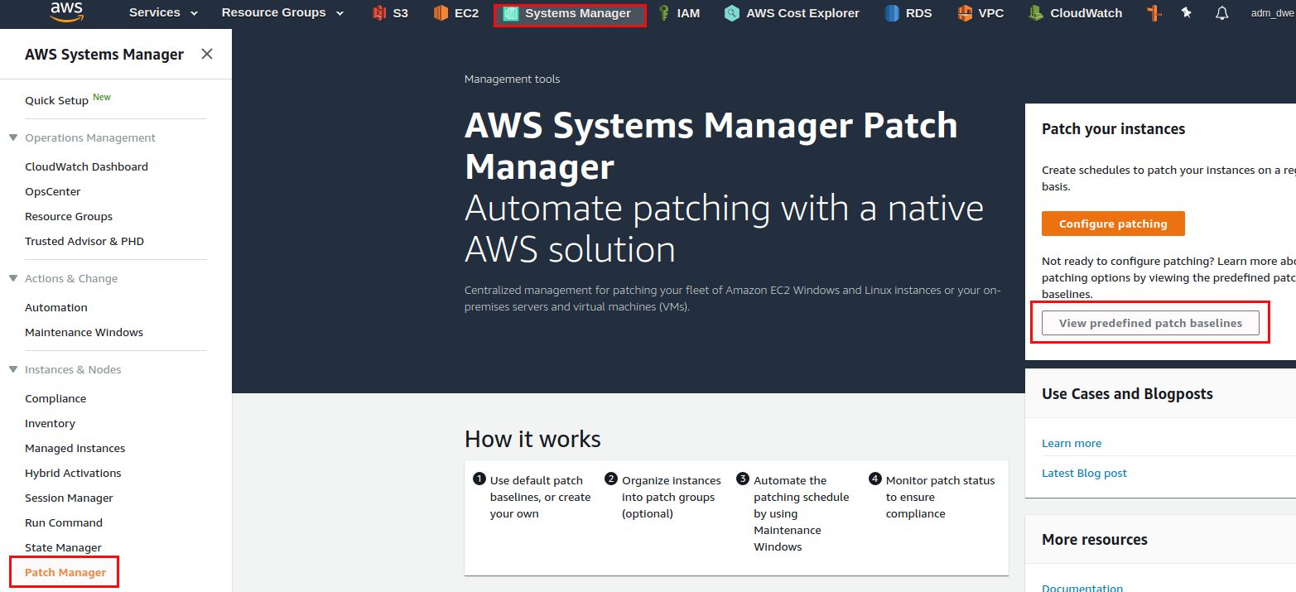This screenshot has height=592, width=1296.
Task: Open the Documentation link
Action: point(1082,587)
